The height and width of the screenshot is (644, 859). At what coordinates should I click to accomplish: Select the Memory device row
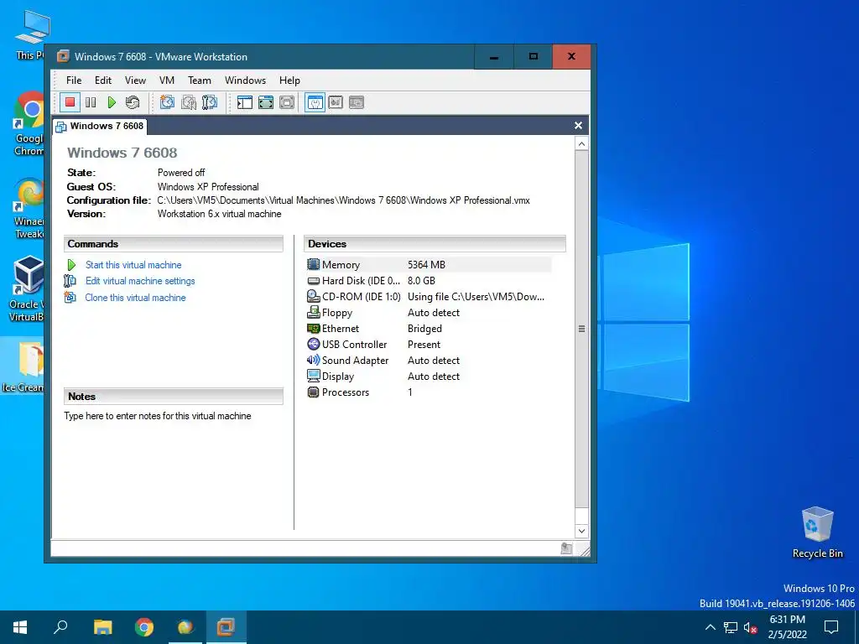click(x=429, y=265)
